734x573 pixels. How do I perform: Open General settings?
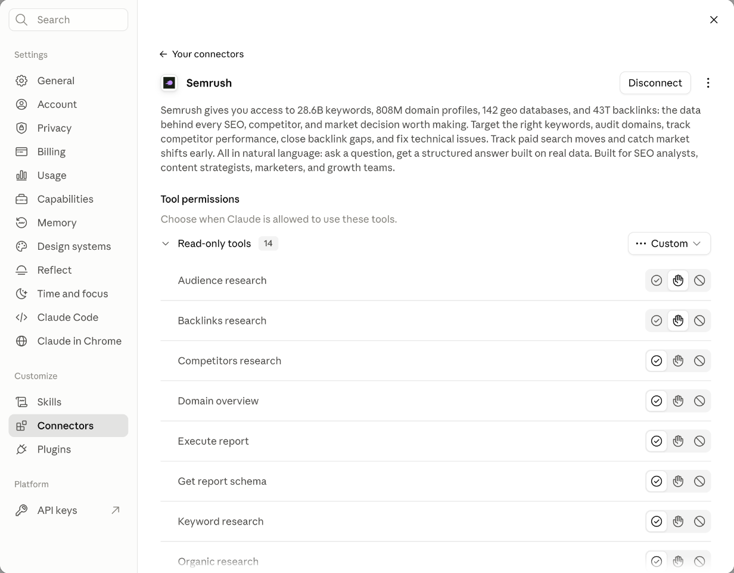click(69, 80)
